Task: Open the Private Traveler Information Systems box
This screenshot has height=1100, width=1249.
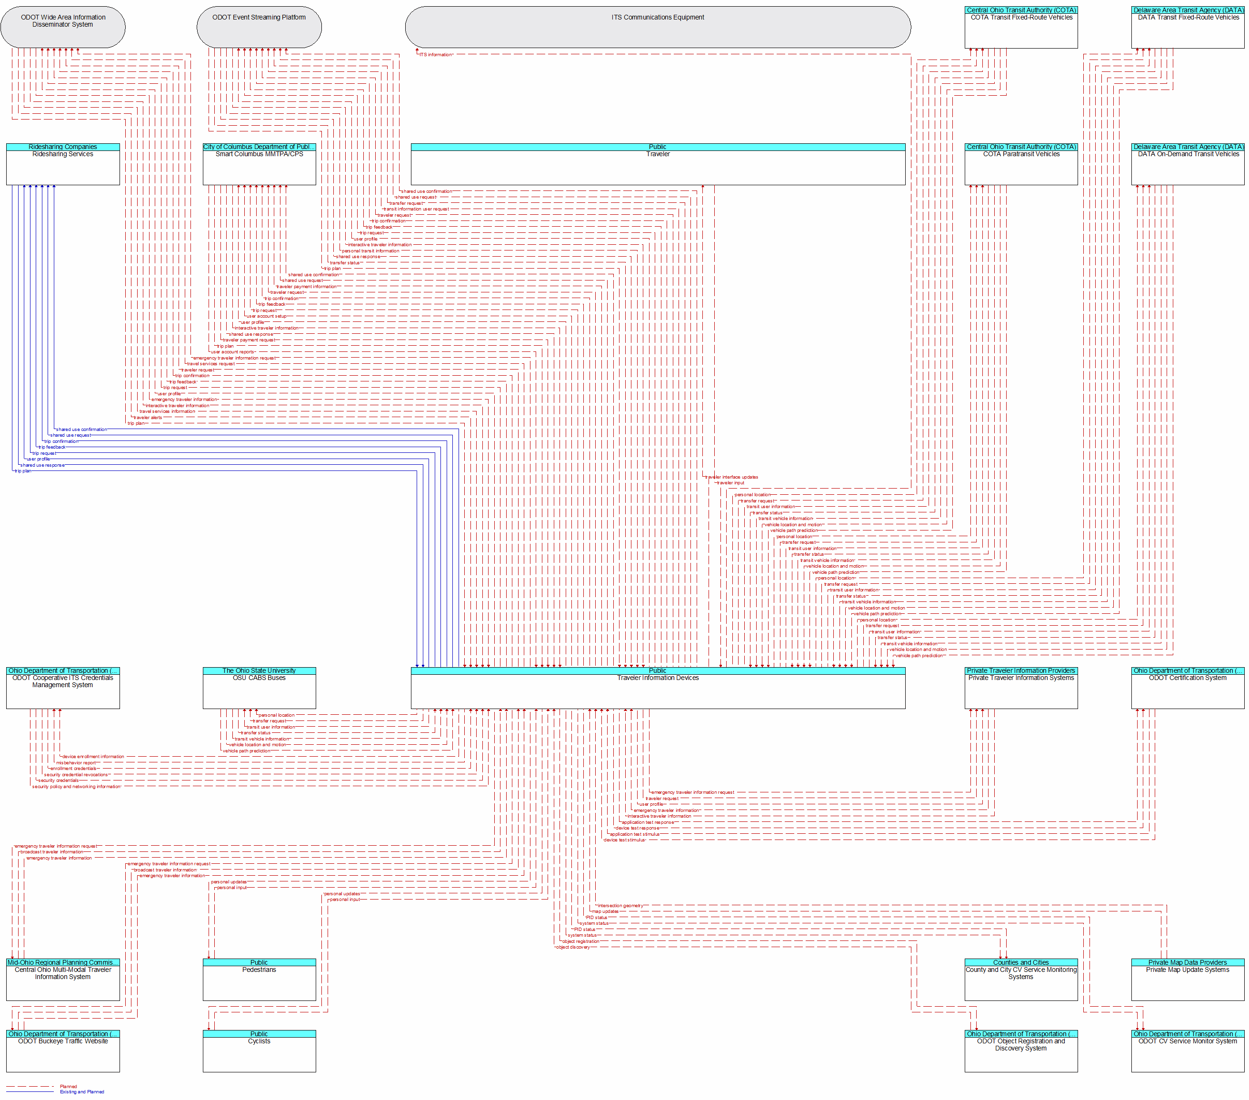Action: (x=1020, y=688)
